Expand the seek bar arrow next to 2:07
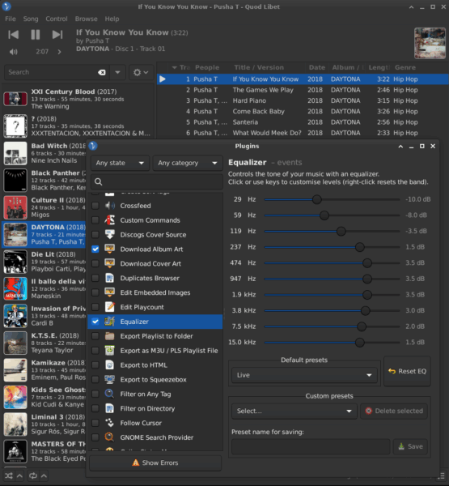 (x=59, y=52)
